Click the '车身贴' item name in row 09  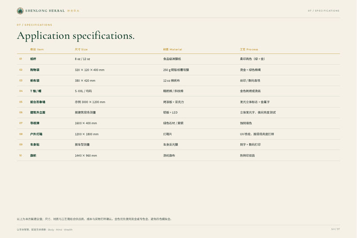(x=35, y=145)
